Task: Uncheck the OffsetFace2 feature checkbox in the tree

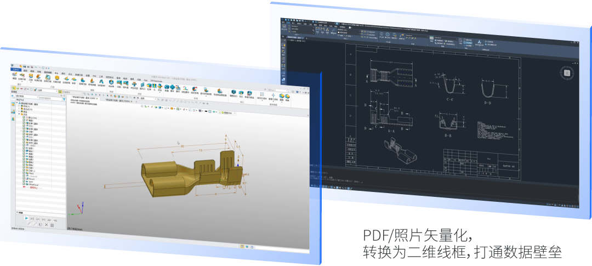Action: 25,184
